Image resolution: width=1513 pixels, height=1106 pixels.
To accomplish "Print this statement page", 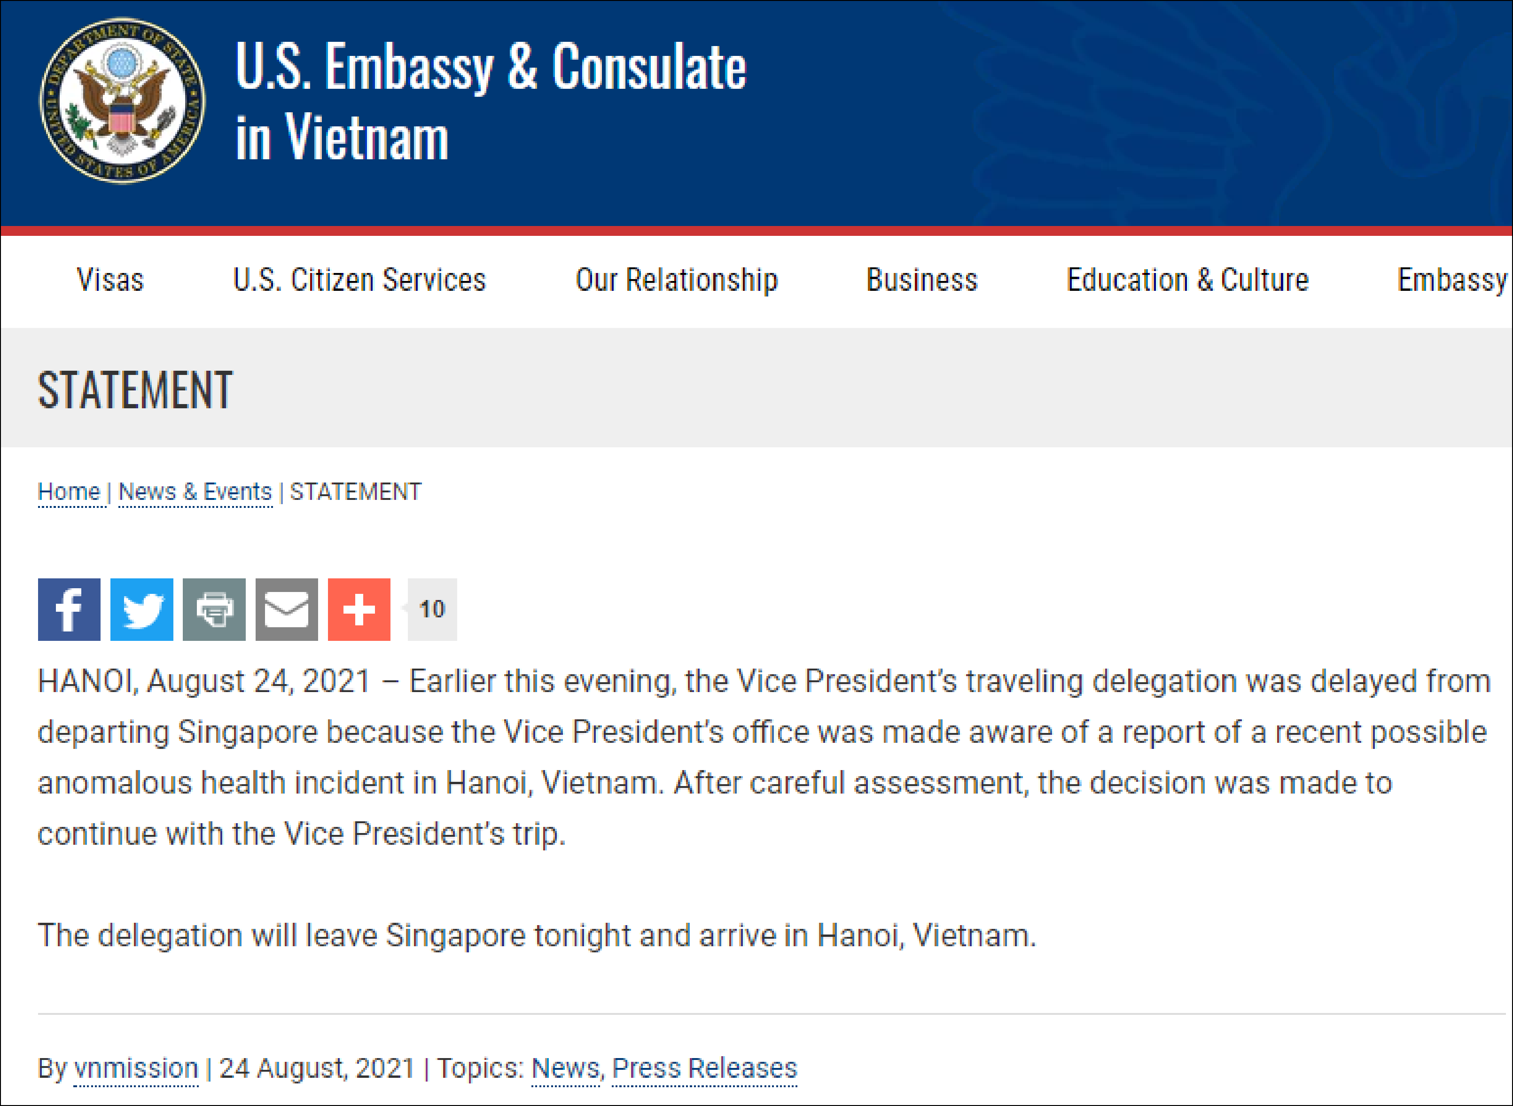I will point(214,609).
